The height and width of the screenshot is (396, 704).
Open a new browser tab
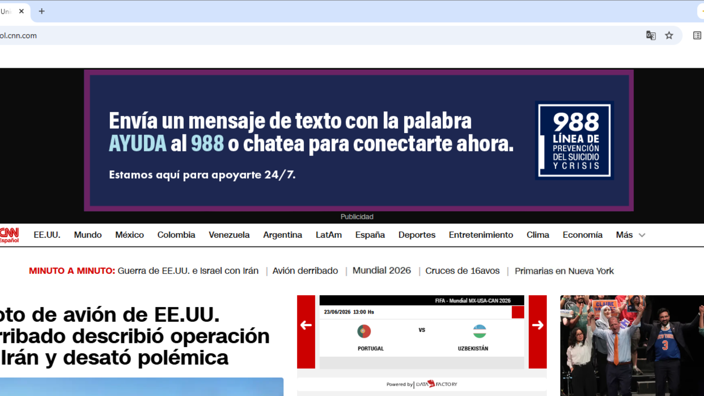(42, 11)
